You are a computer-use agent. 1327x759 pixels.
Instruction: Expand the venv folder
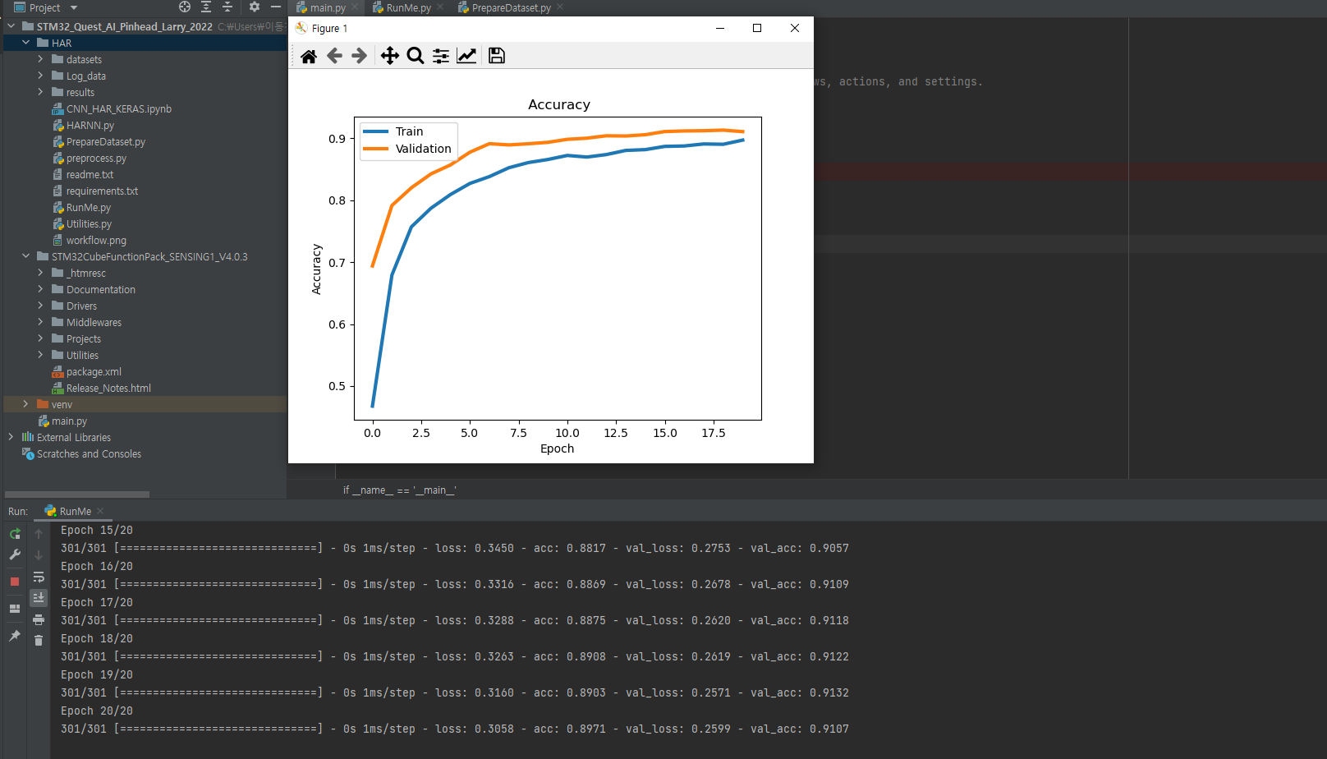tap(25, 404)
